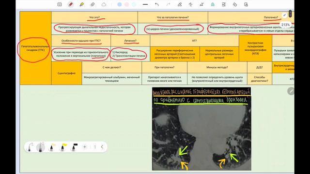Viewport: 310px width, 174px height.
Task: Tap the round gray pencil edit button
Action: 291,91
